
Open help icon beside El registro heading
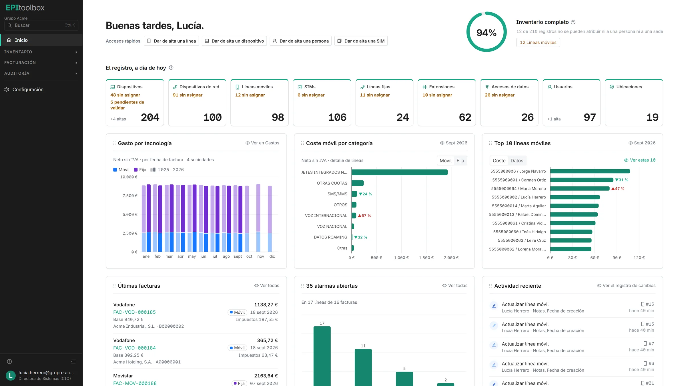tap(171, 68)
